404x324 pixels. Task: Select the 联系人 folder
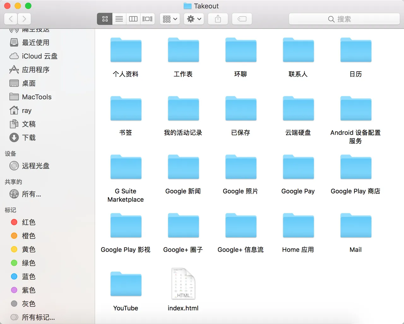pos(298,50)
